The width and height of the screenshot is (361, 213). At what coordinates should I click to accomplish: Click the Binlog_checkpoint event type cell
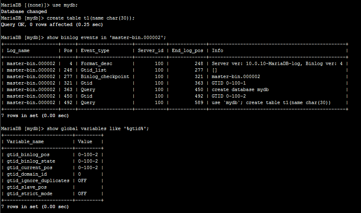click(105, 76)
